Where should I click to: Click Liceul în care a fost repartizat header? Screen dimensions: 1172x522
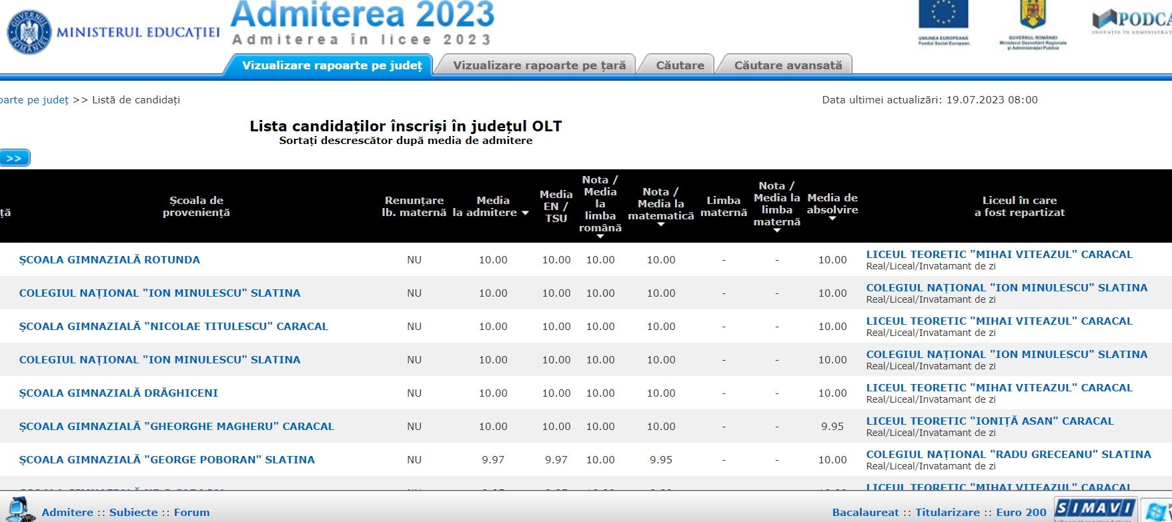click(1019, 206)
